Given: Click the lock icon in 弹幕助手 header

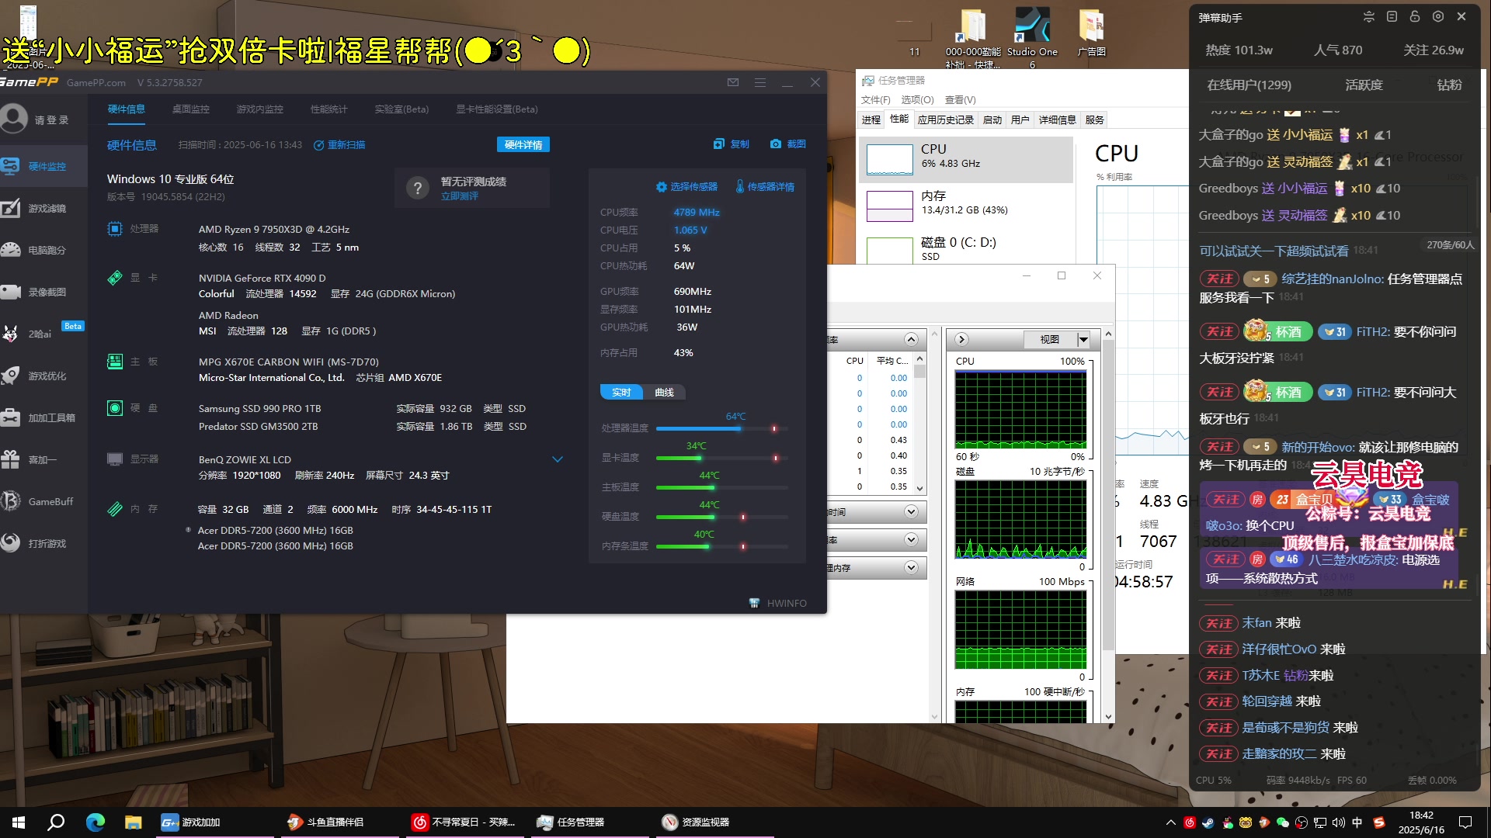Looking at the screenshot, I should 1415,16.
